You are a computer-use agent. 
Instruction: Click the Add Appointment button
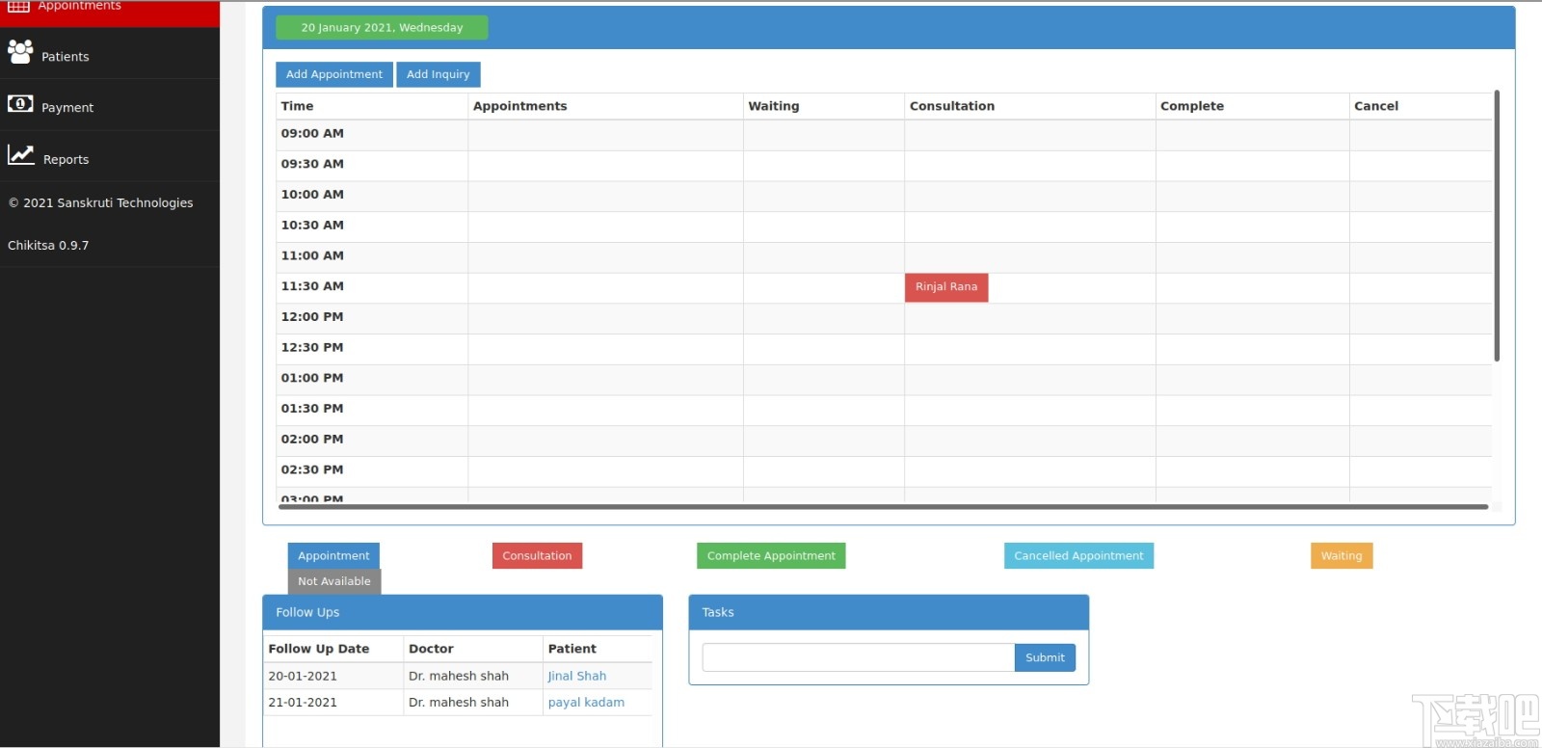(x=334, y=74)
